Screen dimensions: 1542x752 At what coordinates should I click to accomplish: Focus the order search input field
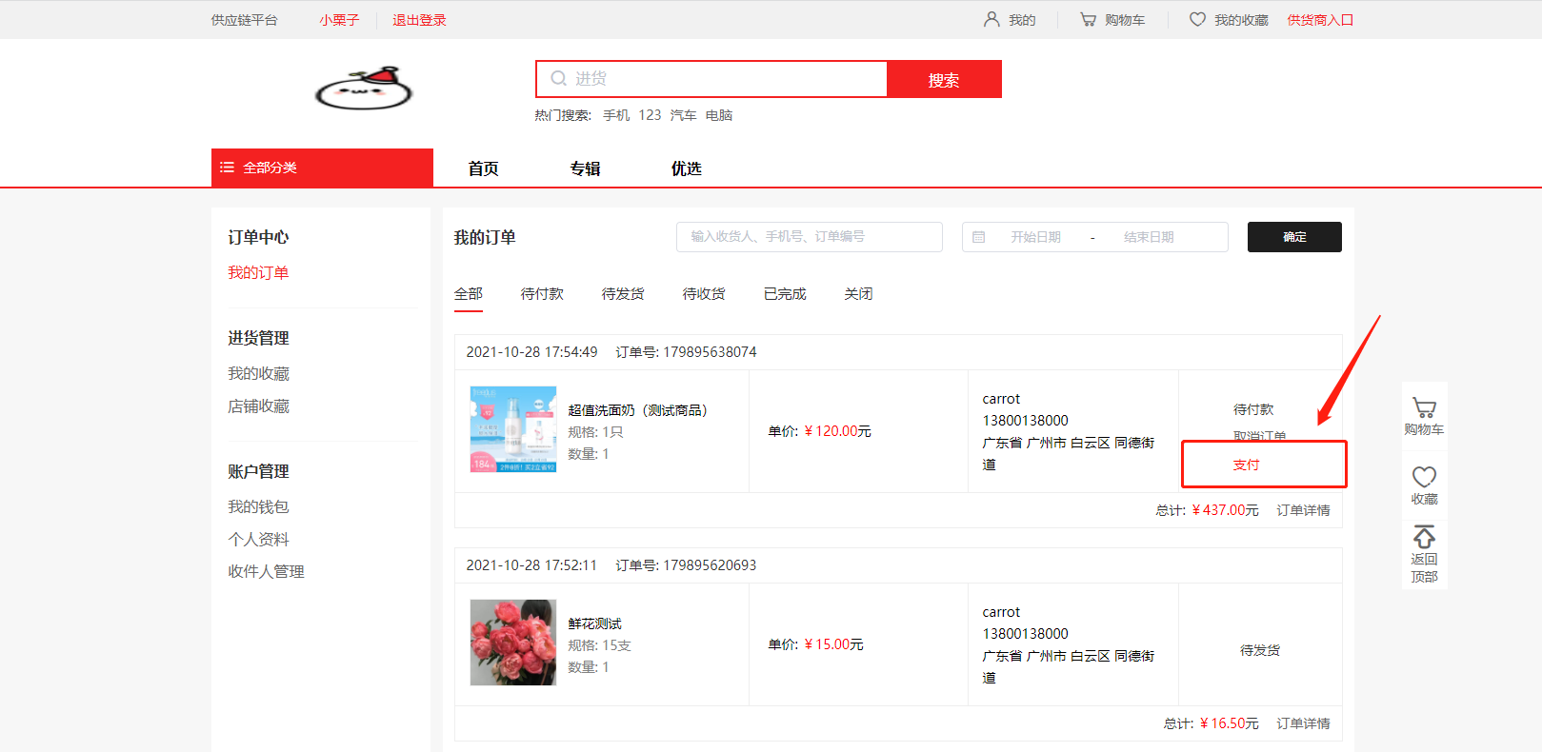(809, 237)
